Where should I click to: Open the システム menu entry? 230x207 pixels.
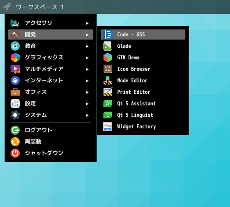pos(51,115)
